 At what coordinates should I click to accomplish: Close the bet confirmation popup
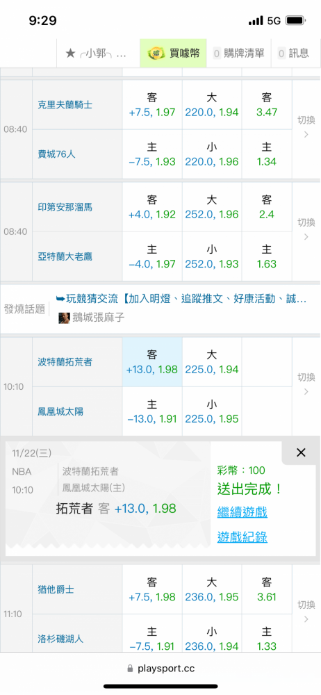(x=301, y=452)
